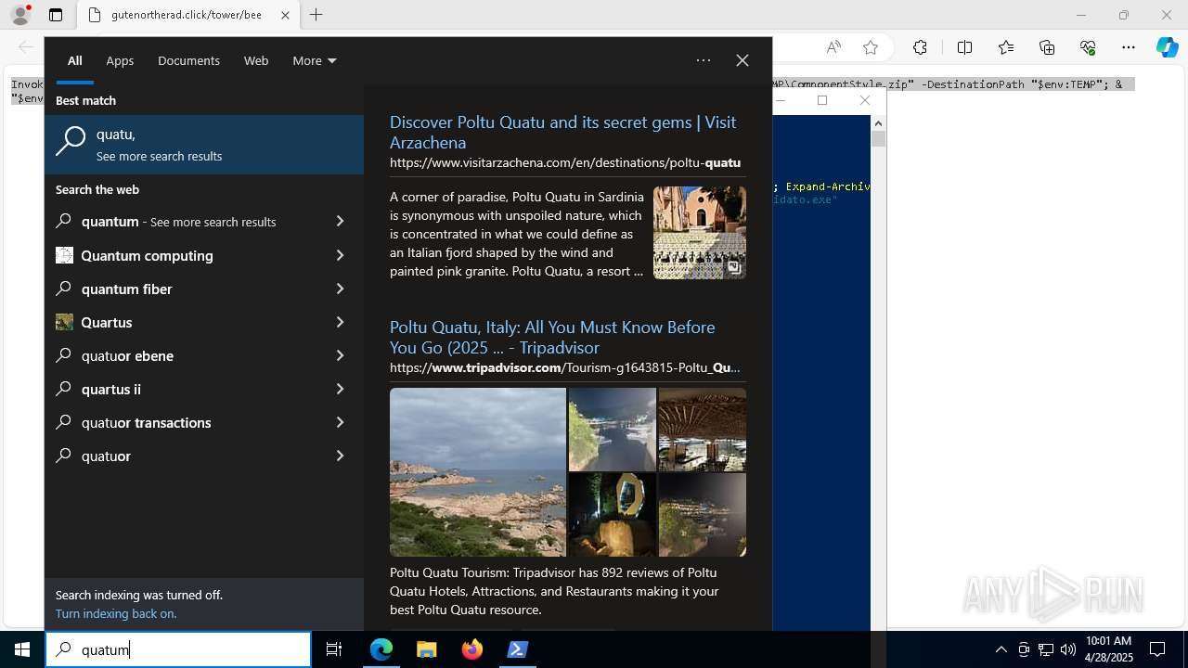1188x668 pixels.
Task: Open the notification center icon
Action: (x=1157, y=649)
